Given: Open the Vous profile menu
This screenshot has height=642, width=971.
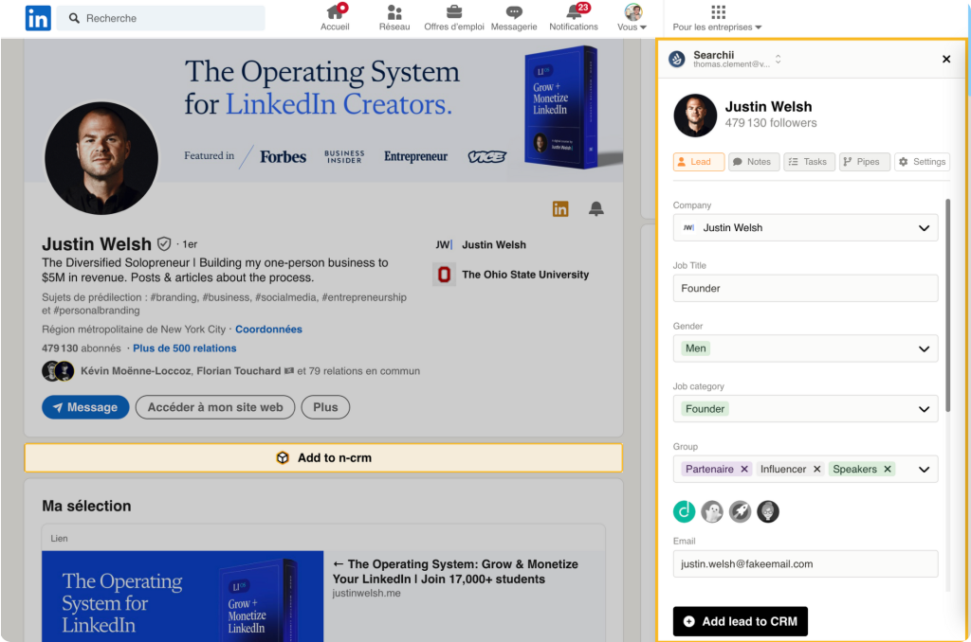Looking at the screenshot, I should click(632, 17).
